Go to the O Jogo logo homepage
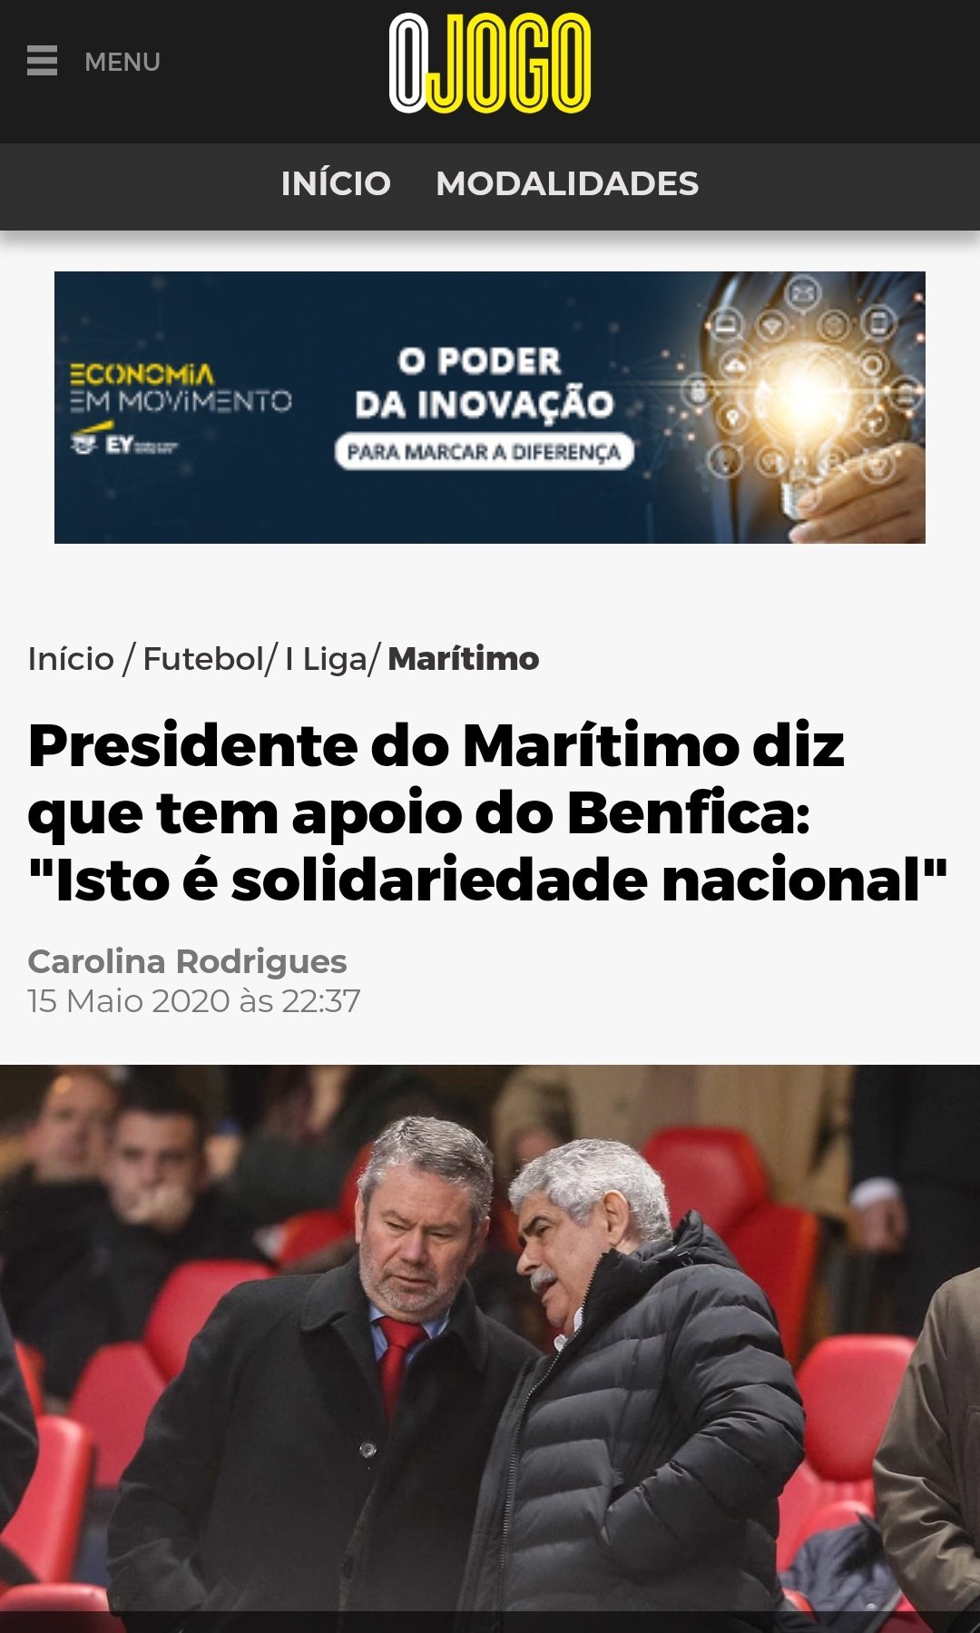 point(490,63)
